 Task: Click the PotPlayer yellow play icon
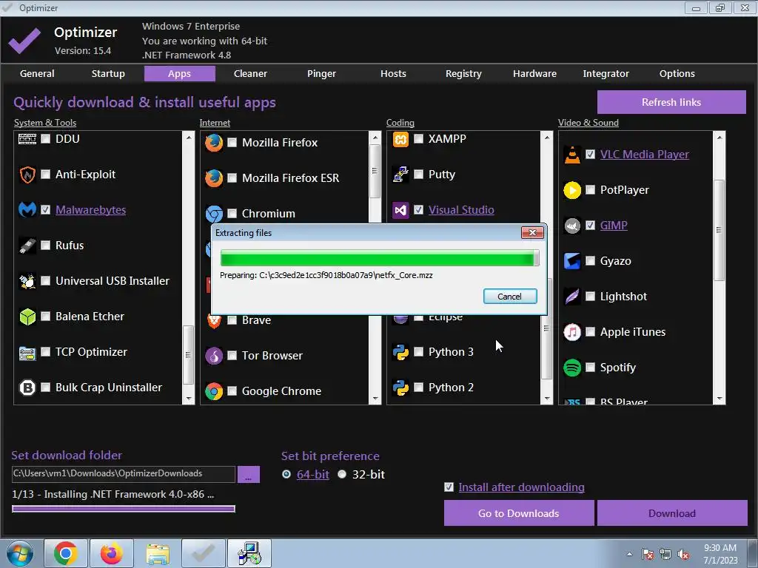tap(572, 190)
